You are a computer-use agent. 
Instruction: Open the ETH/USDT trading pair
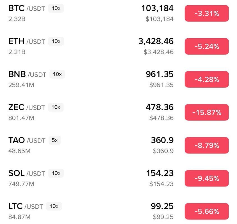[27, 41]
